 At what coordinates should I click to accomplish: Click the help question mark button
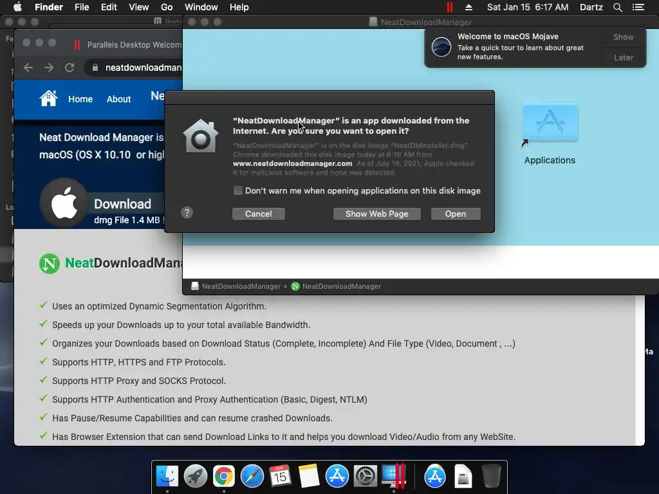(187, 212)
